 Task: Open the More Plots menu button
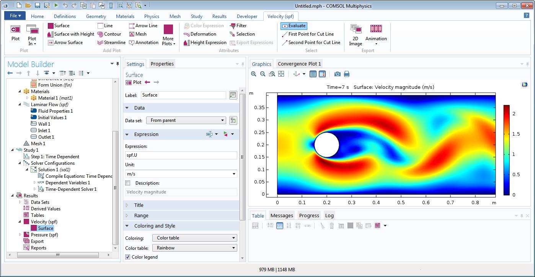pos(168,35)
